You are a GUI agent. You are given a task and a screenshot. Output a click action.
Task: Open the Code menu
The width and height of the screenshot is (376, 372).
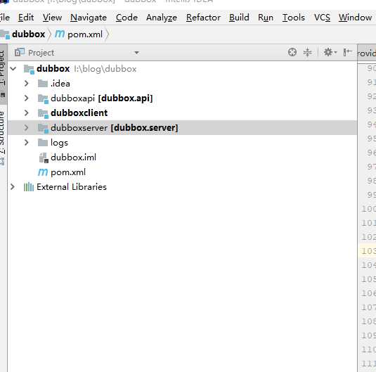pos(127,18)
